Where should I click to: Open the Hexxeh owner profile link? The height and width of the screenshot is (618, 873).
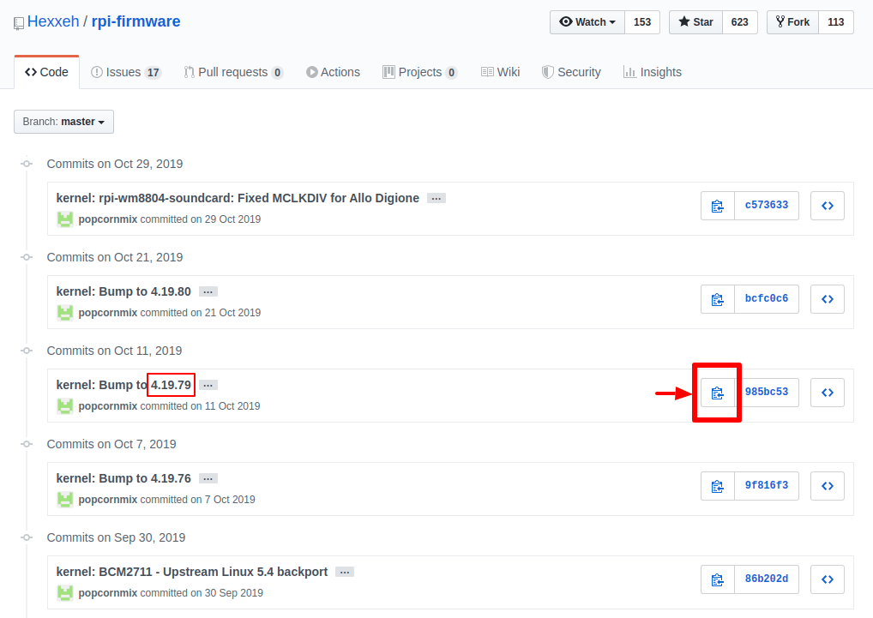click(x=53, y=21)
